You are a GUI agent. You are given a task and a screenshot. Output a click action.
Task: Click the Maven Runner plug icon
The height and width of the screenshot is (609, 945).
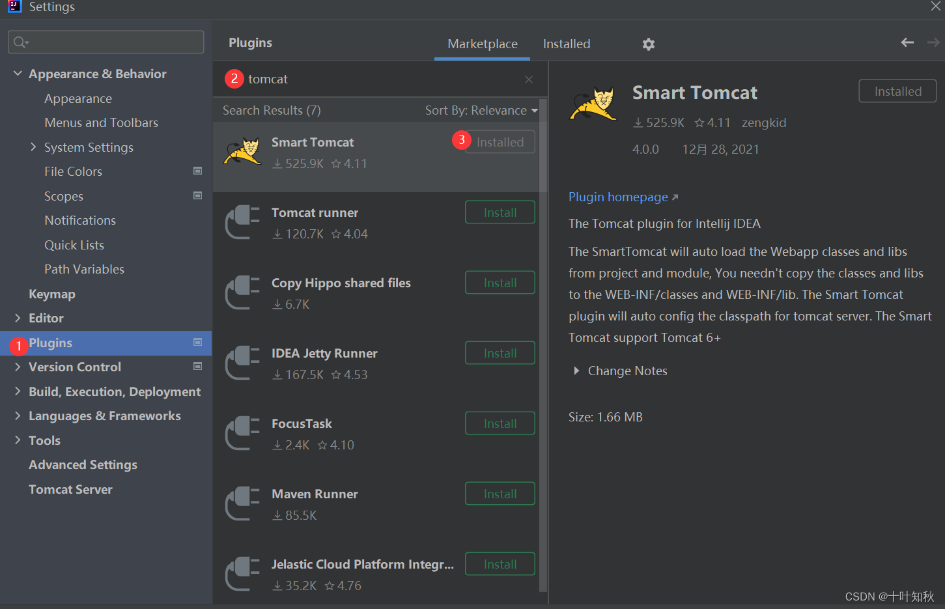coord(242,503)
